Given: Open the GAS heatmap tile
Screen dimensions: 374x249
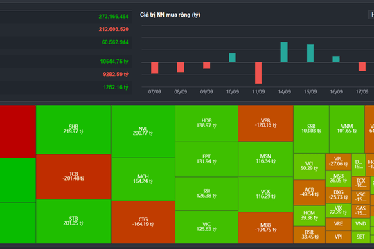Looking at the screenshot, I should (x=361, y=211).
